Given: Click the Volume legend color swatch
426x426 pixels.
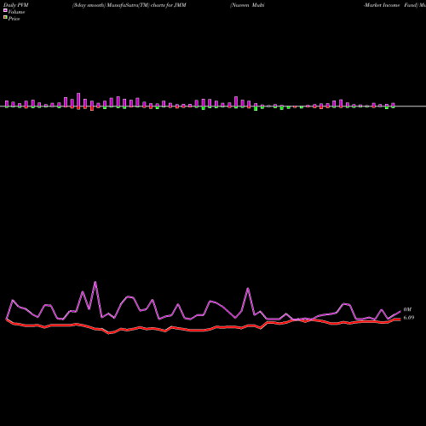Looking at the screenshot, I should [x=5, y=10].
